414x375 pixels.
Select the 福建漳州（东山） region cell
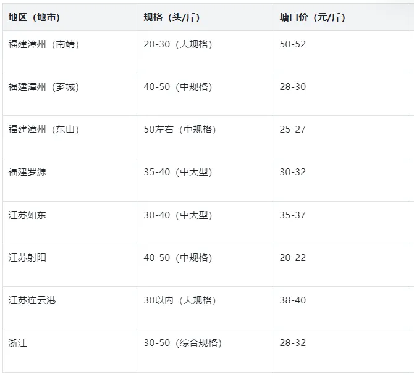point(44,130)
